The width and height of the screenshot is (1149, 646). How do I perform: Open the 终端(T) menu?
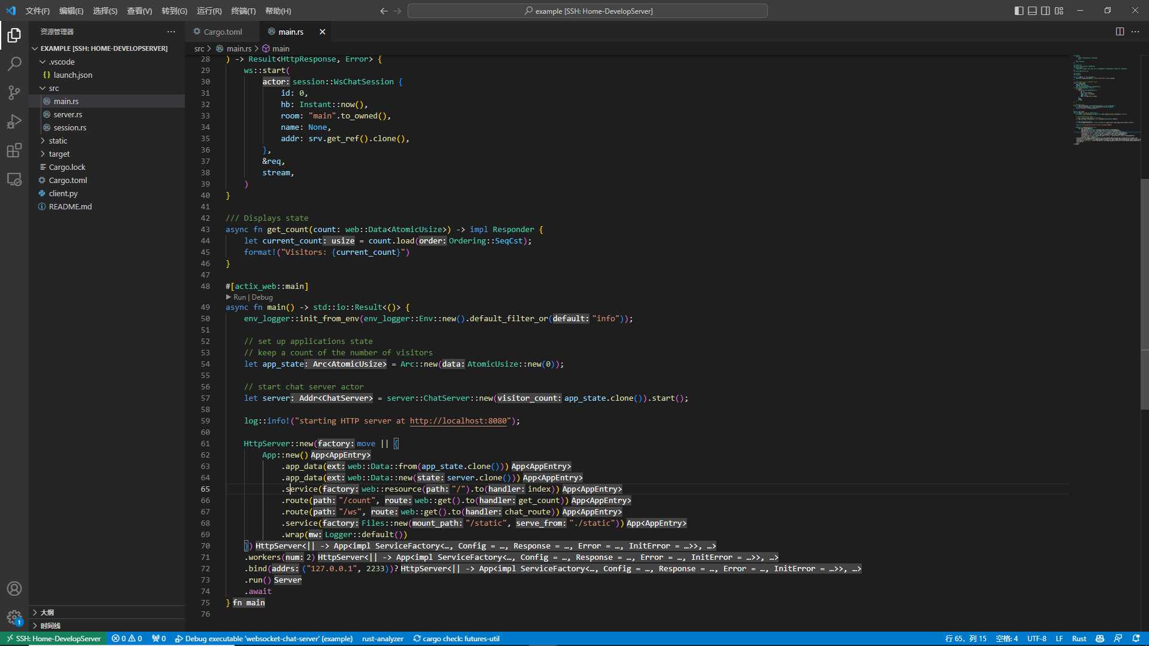pos(243,11)
